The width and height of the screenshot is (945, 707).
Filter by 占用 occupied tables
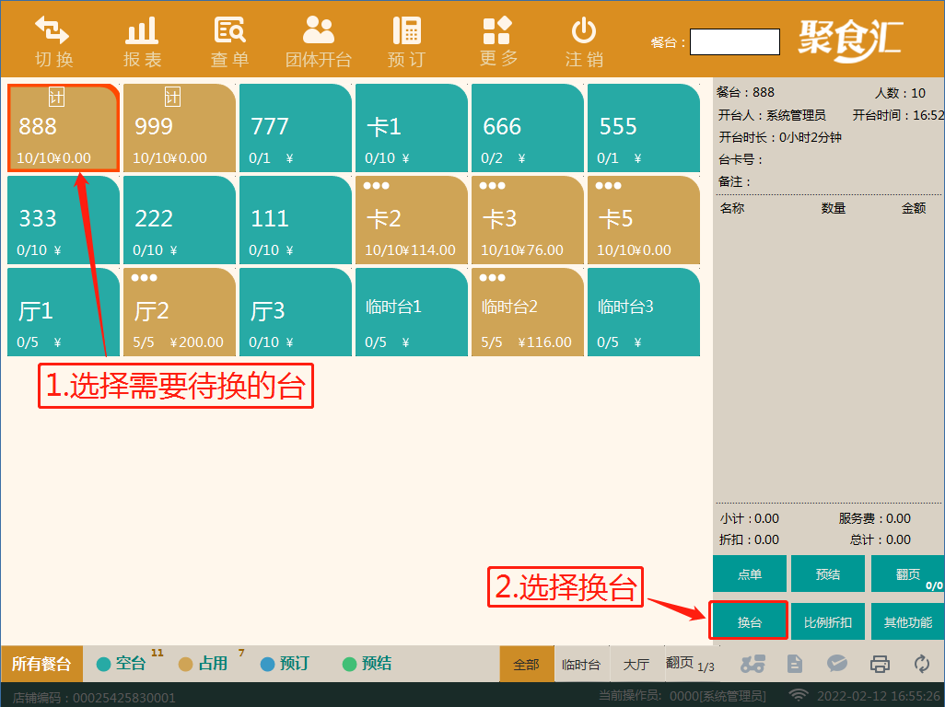tap(204, 664)
